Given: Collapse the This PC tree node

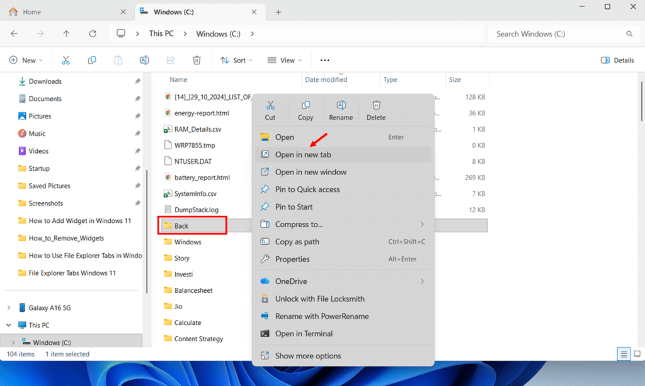Looking at the screenshot, I should 9,325.
